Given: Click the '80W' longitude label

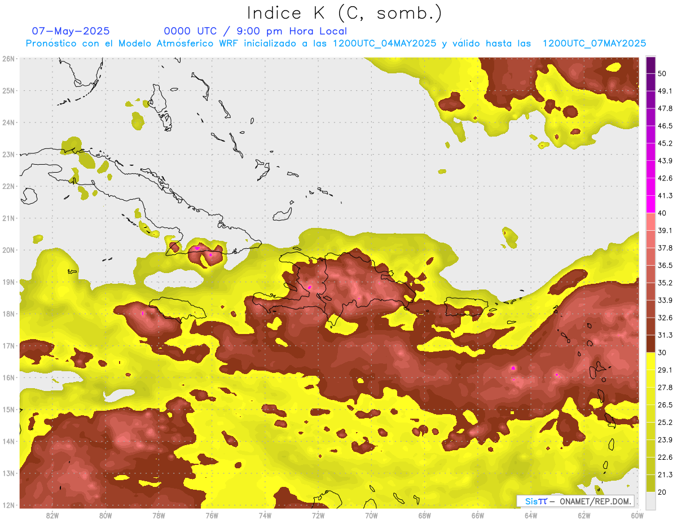Looking at the screenshot, I should [105, 516].
